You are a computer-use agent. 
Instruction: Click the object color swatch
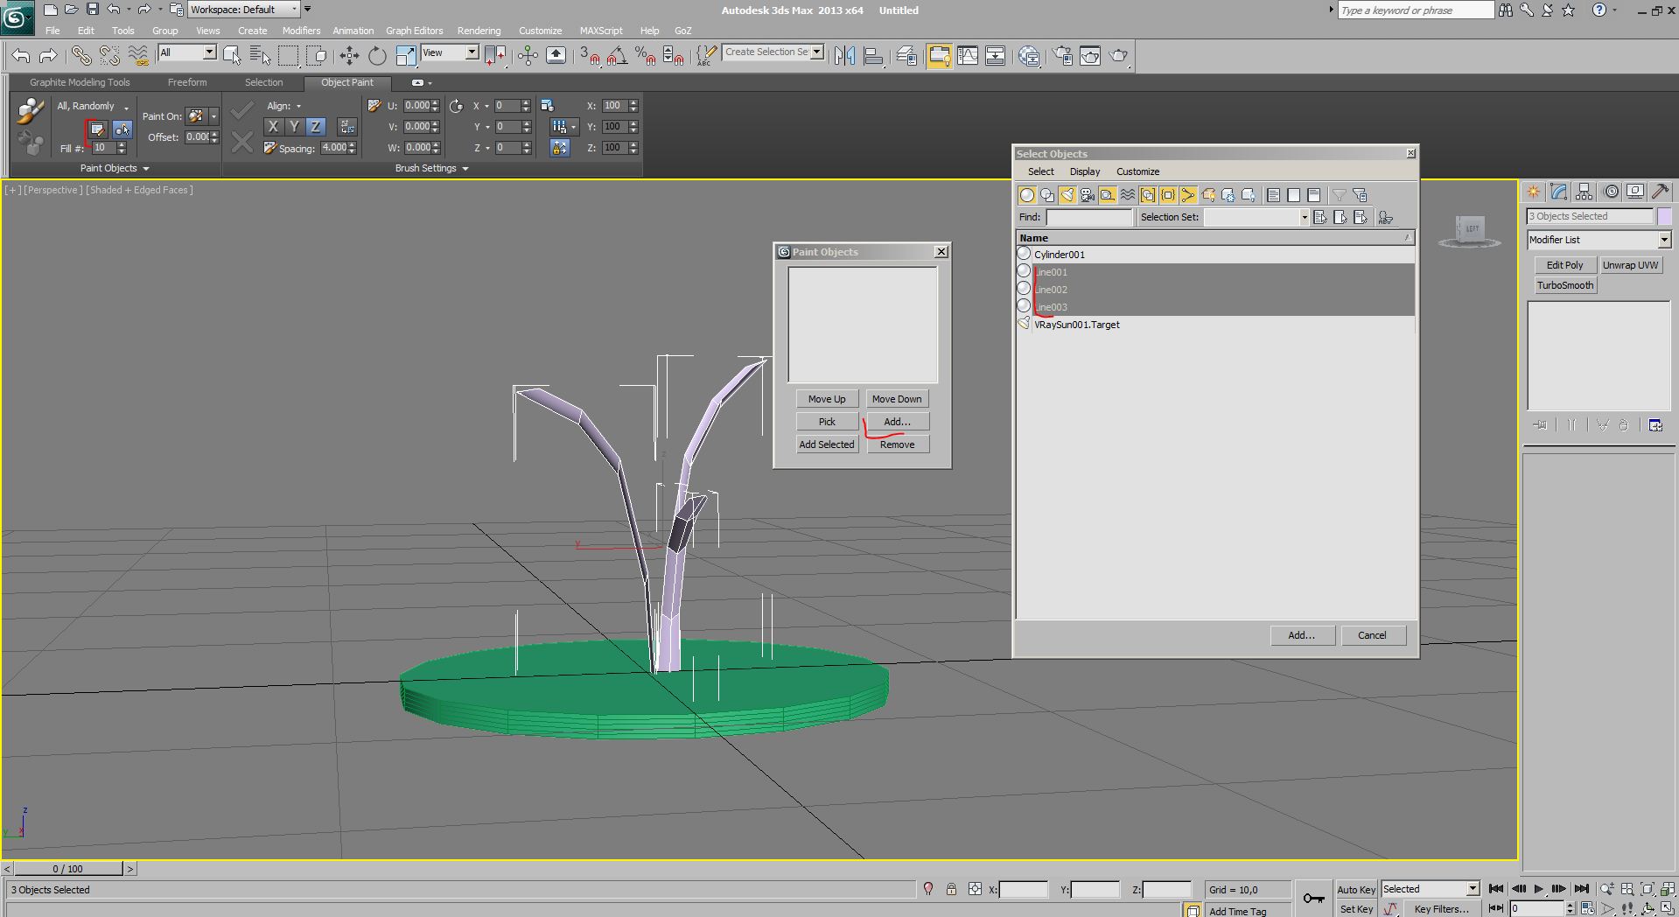coord(1664,216)
